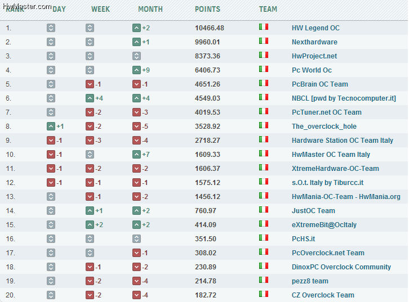The width and height of the screenshot is (409, 302).
Task: Open the JustOC Team link
Action: click(313, 211)
